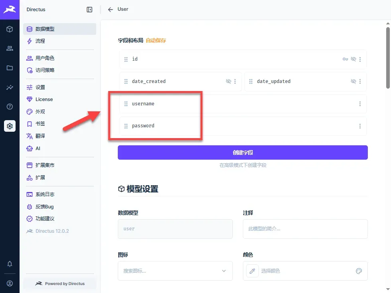Expand the 搜索图标 icon dropdown
This screenshot has width=391, height=293.
pyautogui.click(x=224, y=271)
